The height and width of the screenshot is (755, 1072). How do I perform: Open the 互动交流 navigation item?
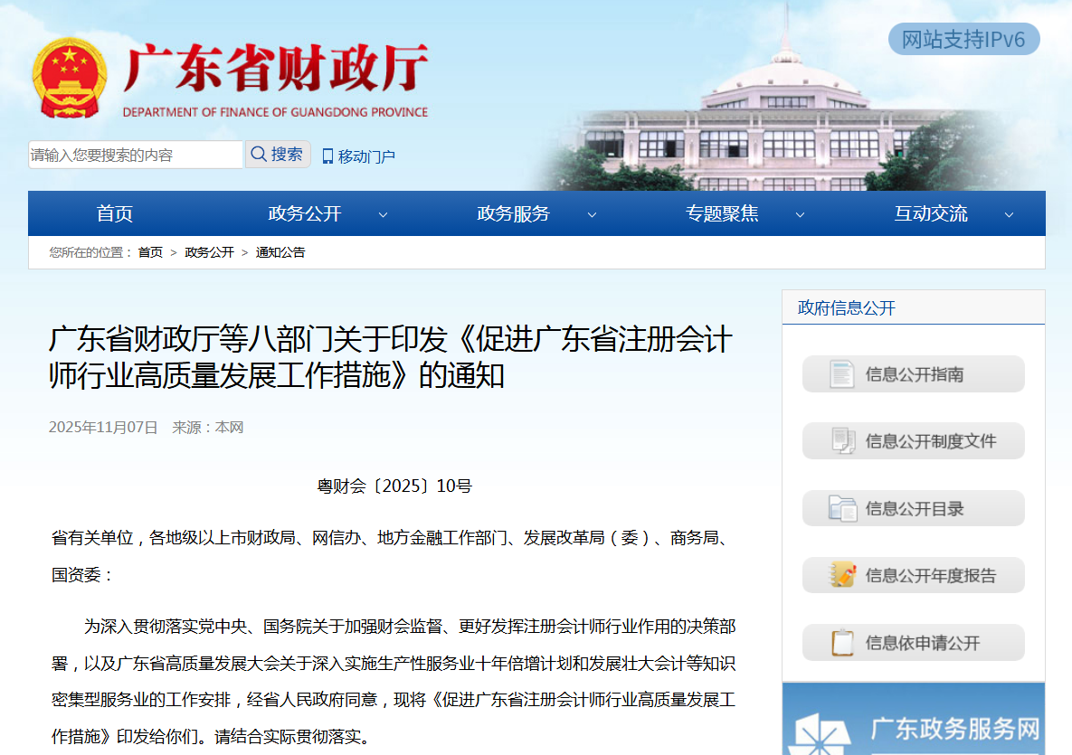(931, 214)
